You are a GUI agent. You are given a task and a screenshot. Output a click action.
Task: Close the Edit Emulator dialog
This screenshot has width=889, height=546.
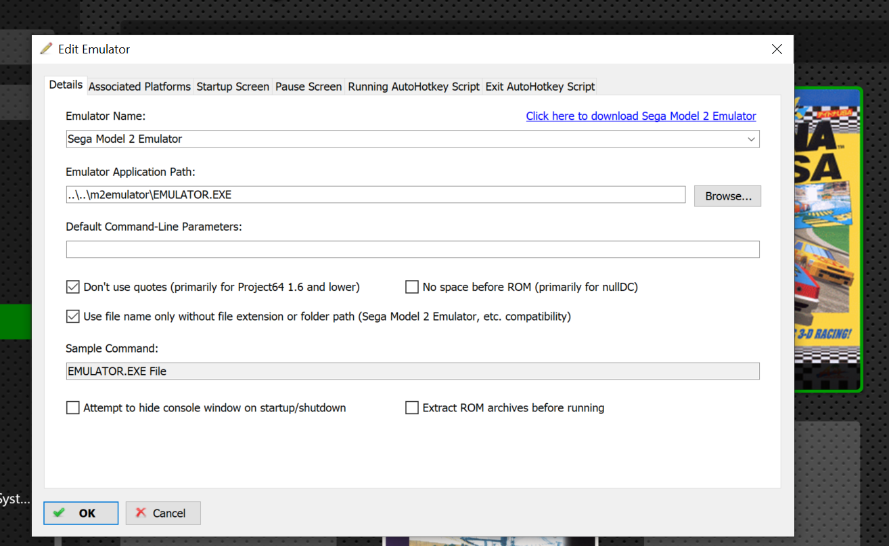click(x=777, y=49)
